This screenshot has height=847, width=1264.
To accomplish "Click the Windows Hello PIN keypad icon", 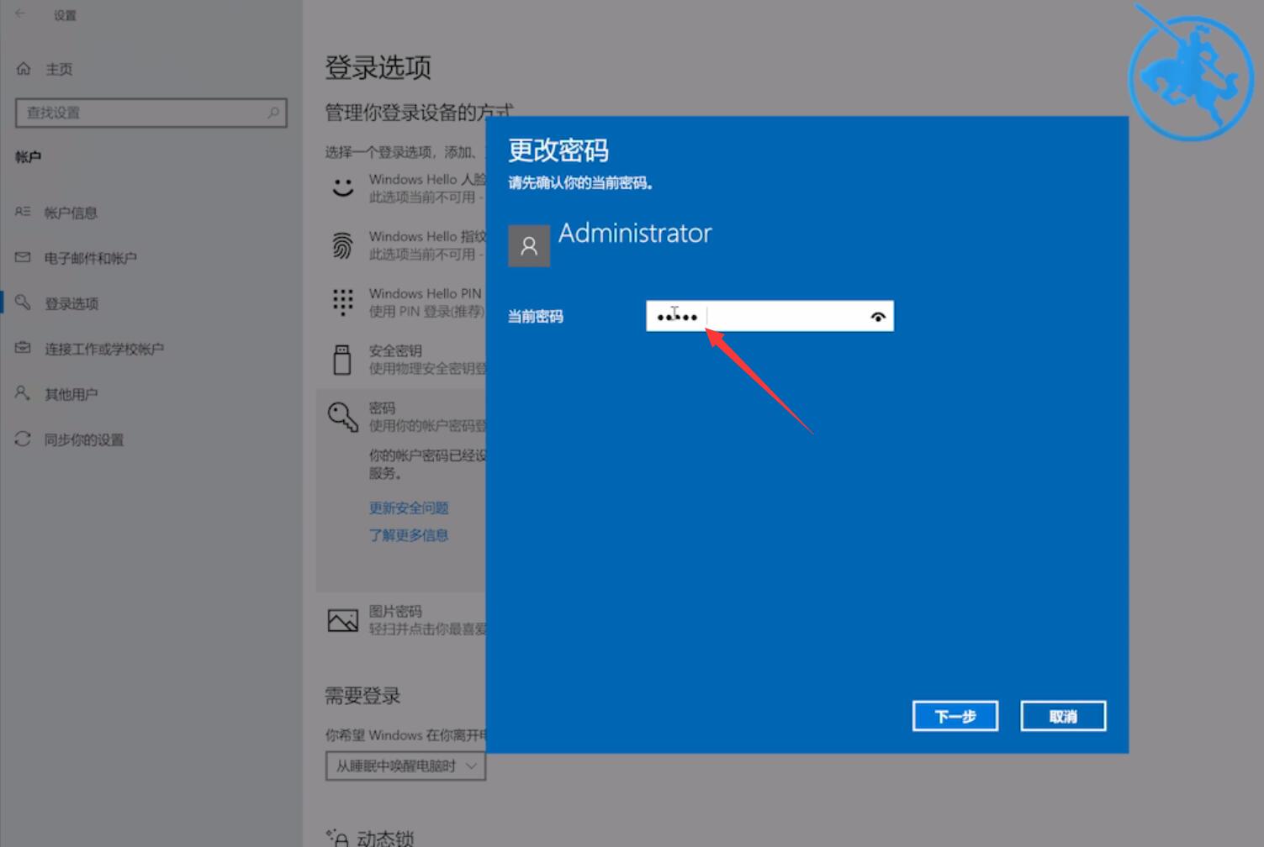I will click(342, 302).
